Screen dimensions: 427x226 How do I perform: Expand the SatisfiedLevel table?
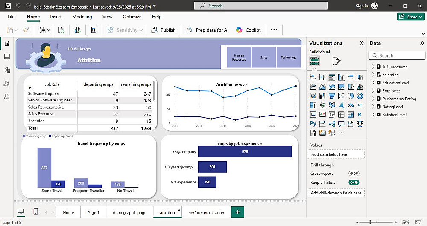(373, 115)
